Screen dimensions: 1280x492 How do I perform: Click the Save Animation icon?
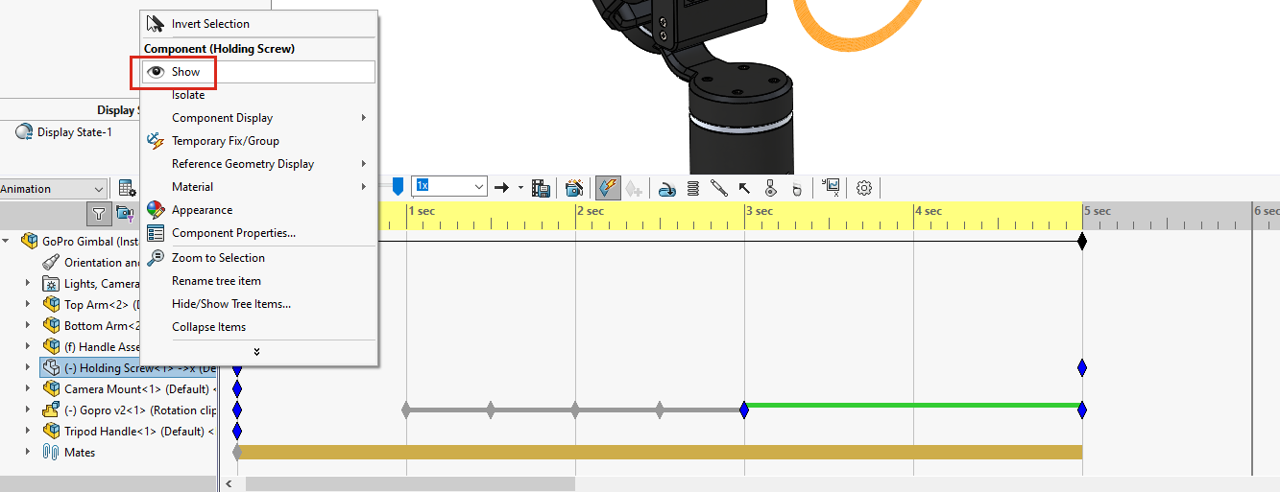[541, 188]
